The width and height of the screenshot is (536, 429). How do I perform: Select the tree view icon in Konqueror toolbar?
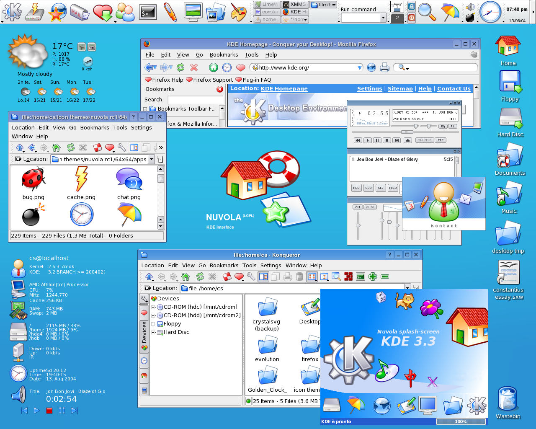pos(325,277)
